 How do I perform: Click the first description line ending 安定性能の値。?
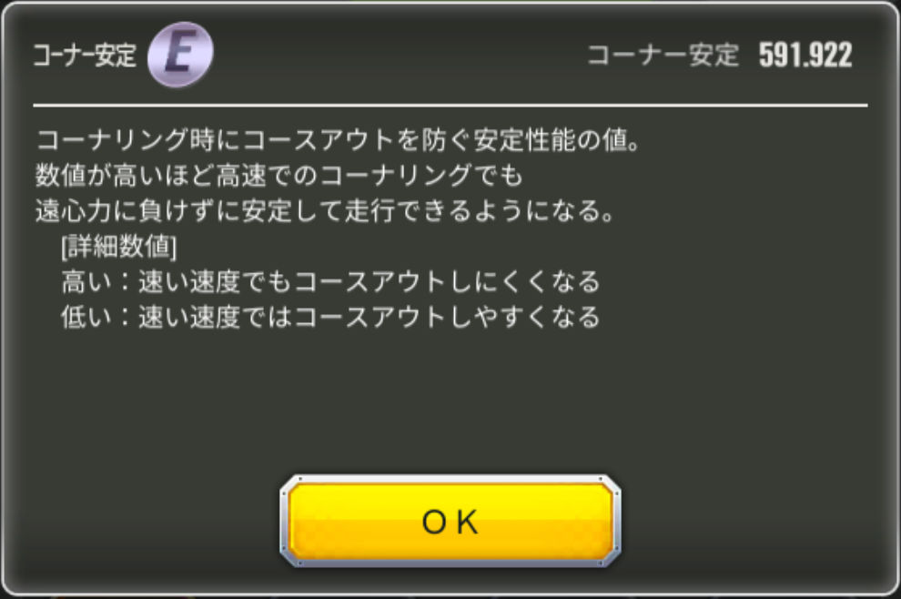point(339,139)
